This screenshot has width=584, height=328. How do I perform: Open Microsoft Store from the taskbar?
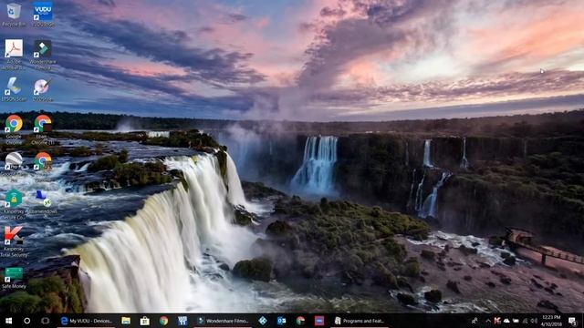[x=144, y=321]
